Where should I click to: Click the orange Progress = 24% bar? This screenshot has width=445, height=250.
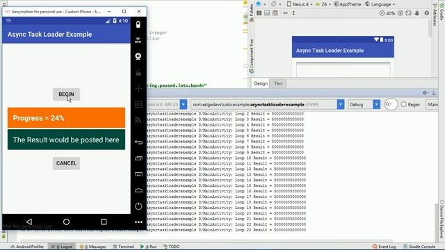click(x=66, y=117)
